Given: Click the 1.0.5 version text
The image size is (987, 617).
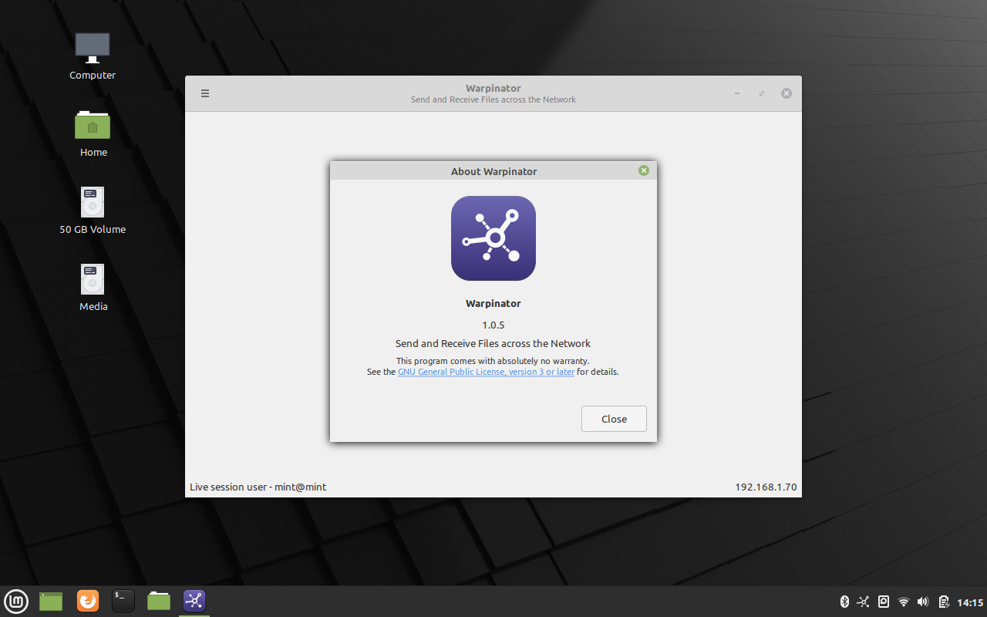Looking at the screenshot, I should [x=493, y=325].
